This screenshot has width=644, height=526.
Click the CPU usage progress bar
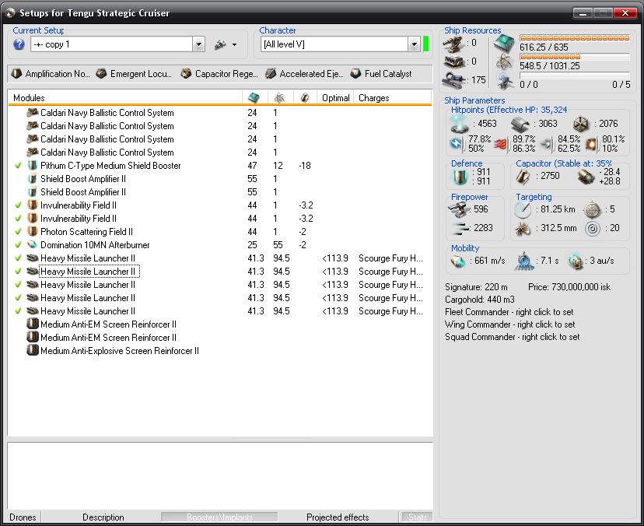(575, 38)
